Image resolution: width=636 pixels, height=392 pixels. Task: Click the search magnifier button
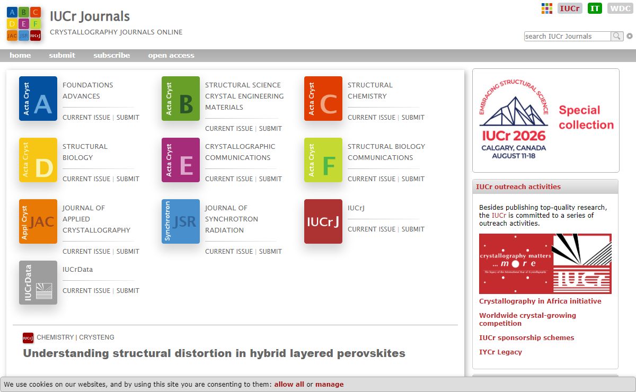click(617, 36)
